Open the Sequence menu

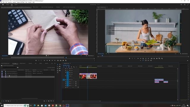click(10, 2)
